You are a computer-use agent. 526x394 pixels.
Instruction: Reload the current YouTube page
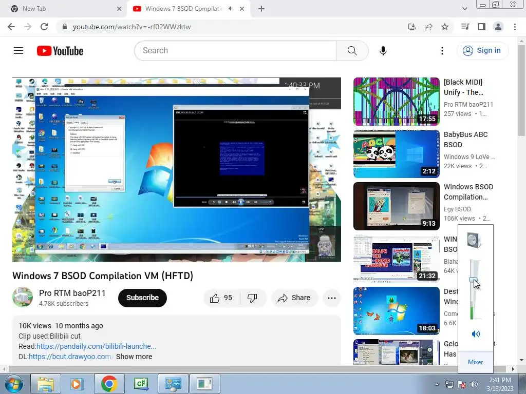[44, 27]
